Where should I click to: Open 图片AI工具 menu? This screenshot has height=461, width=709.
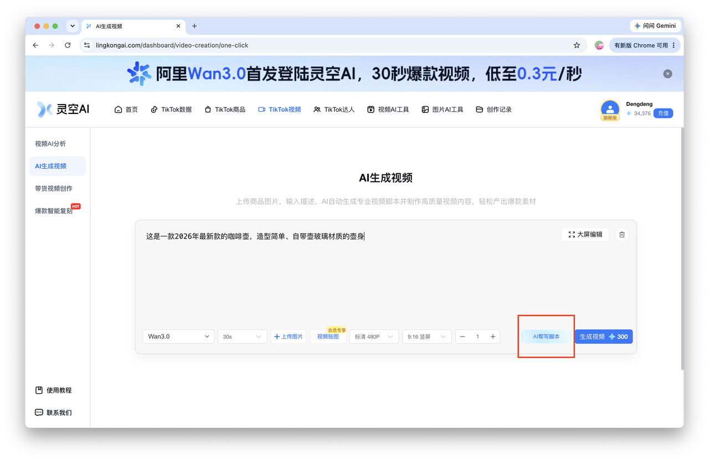[x=443, y=110]
